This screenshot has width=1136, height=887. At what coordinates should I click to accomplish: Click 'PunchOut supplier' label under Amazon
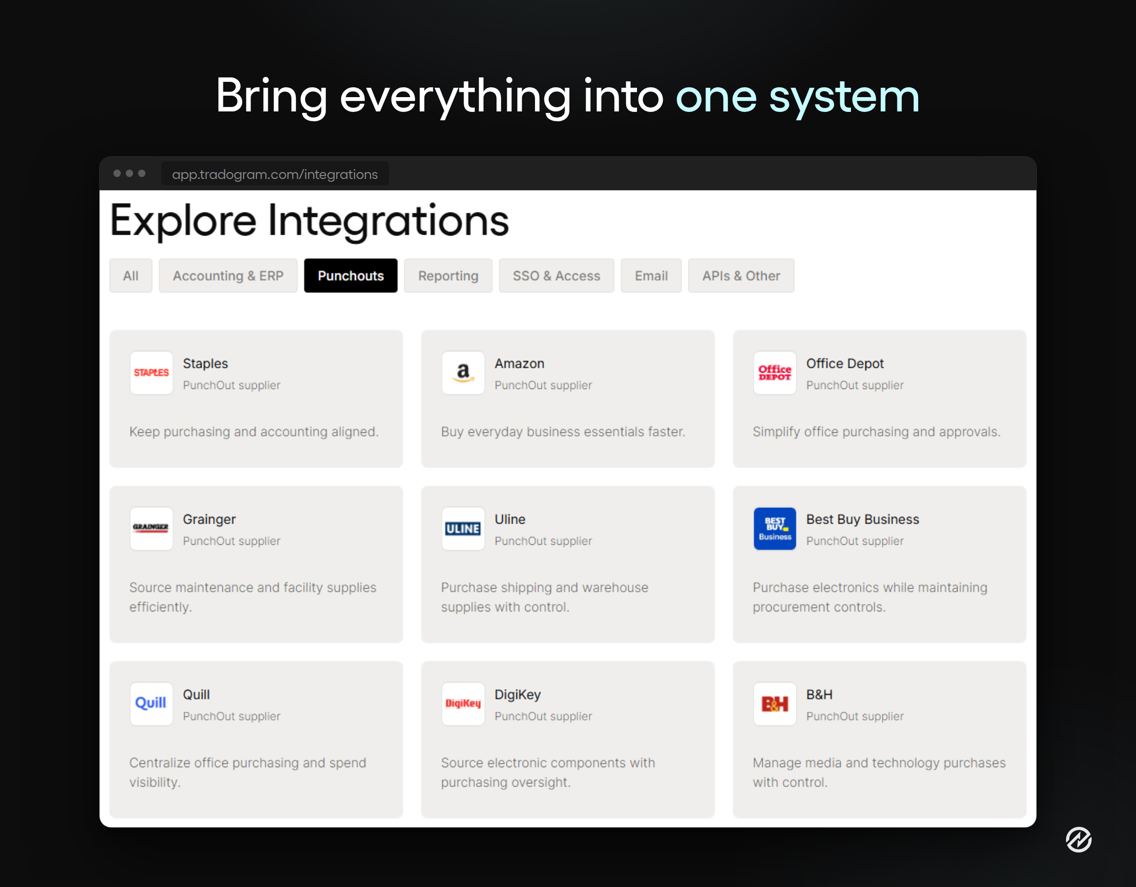click(543, 385)
